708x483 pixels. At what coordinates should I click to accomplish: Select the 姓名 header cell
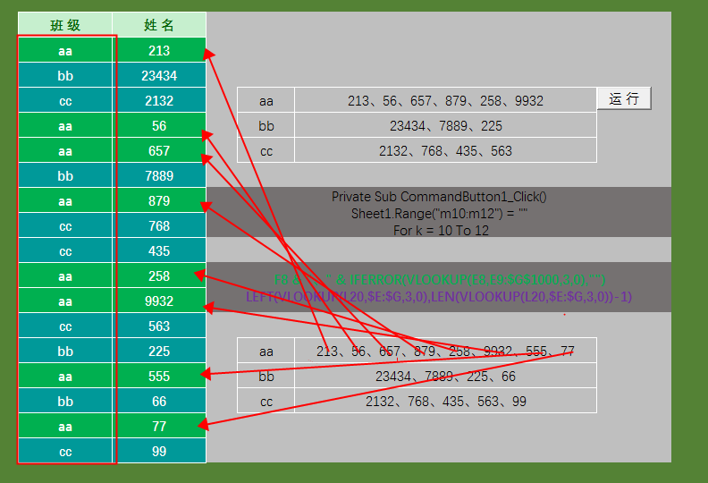(159, 25)
